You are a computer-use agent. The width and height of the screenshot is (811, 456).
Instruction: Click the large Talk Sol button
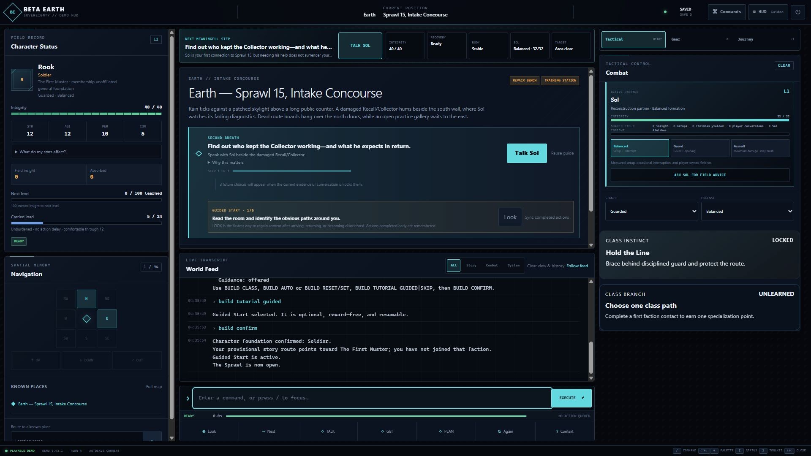pyautogui.click(x=526, y=153)
